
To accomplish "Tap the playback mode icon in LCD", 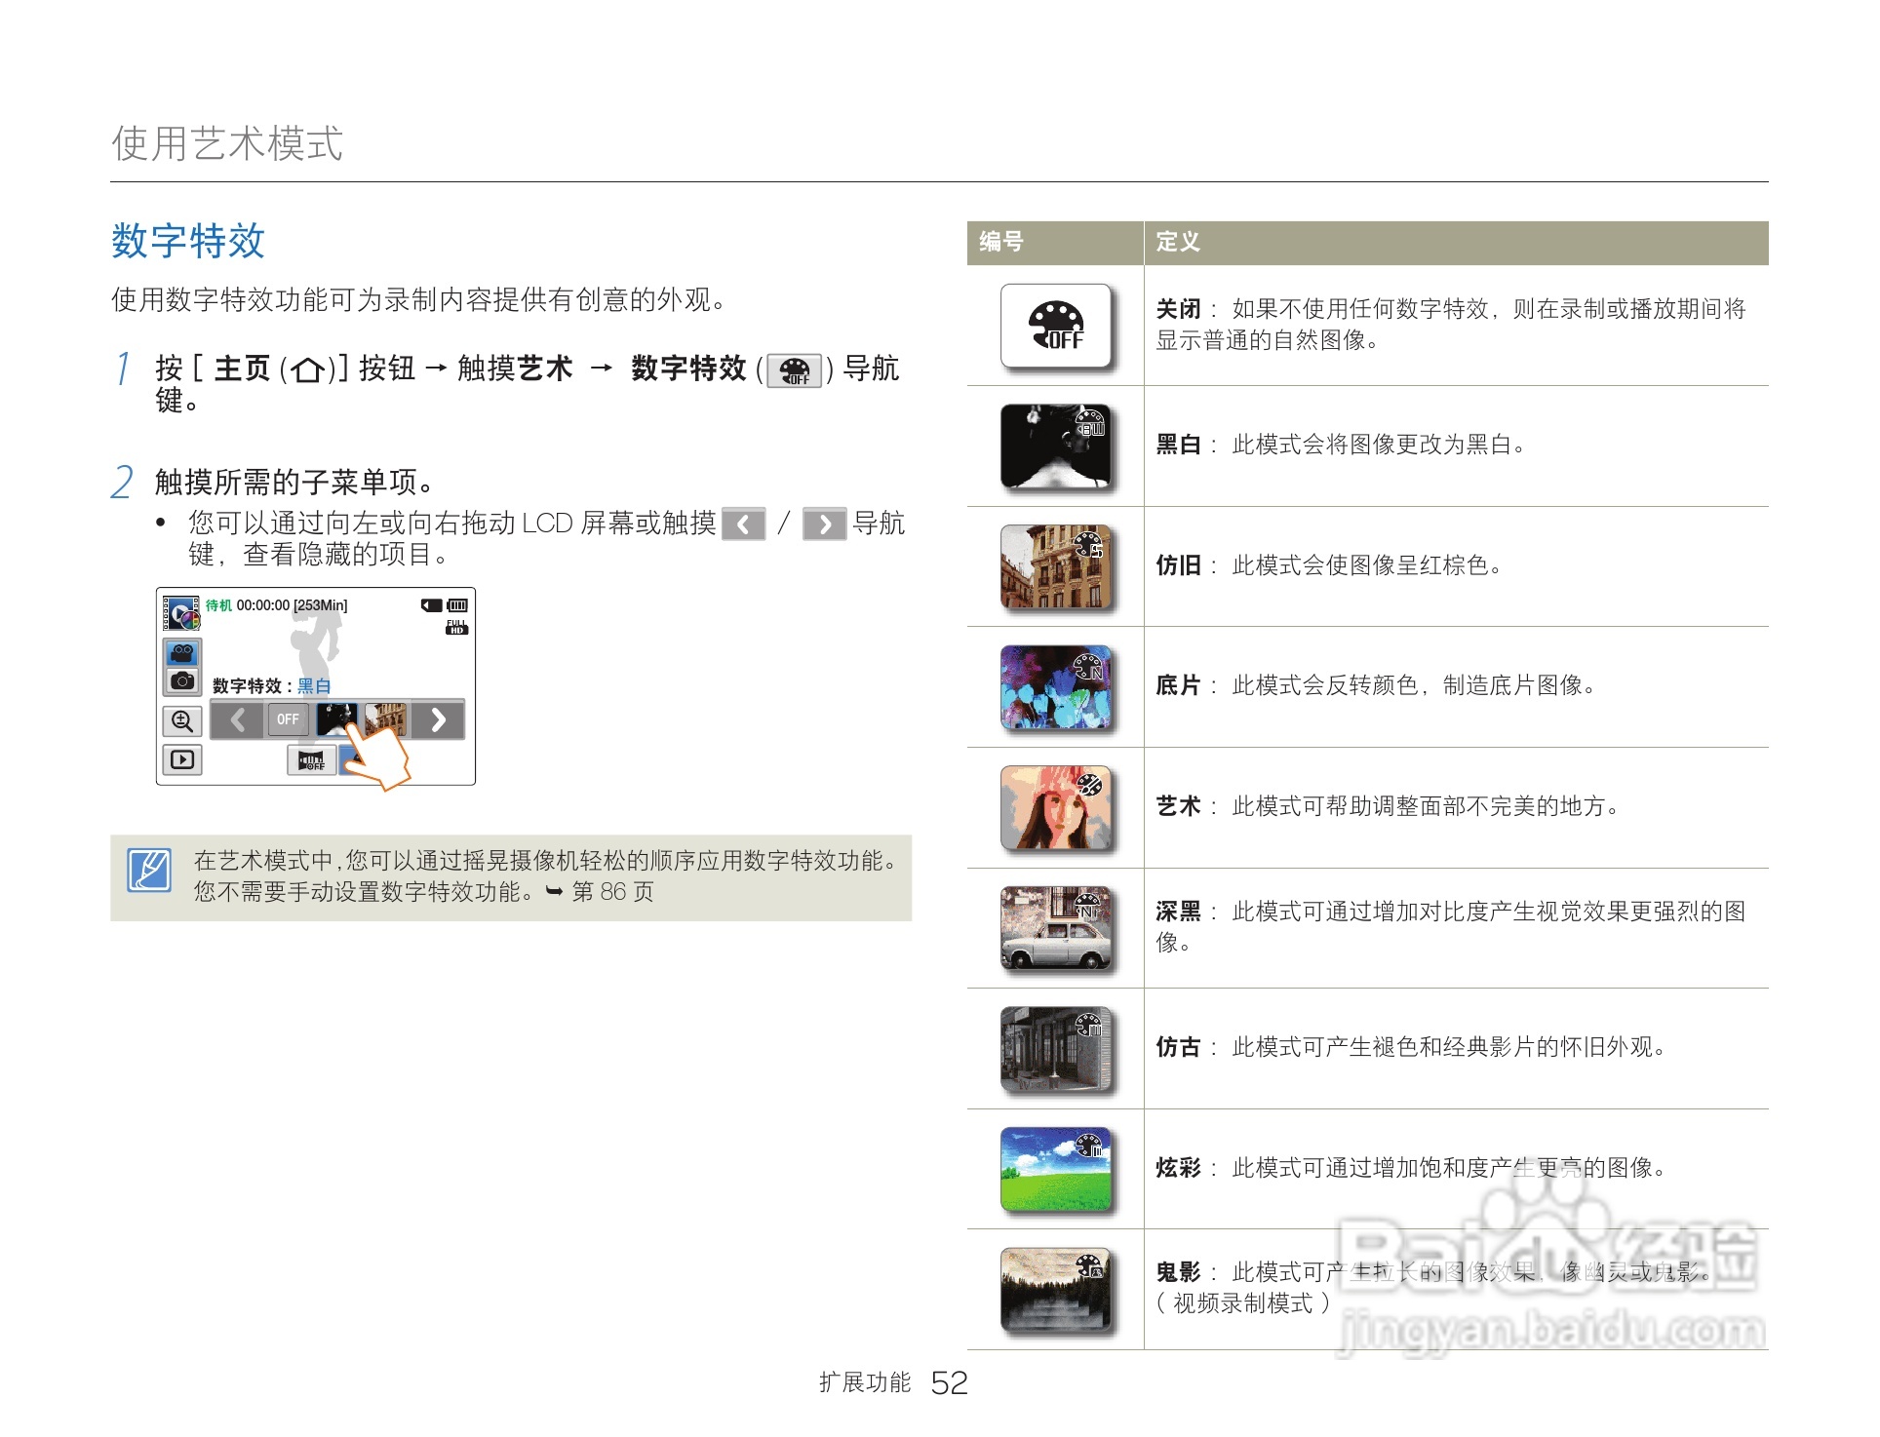I will pyautogui.click(x=182, y=759).
